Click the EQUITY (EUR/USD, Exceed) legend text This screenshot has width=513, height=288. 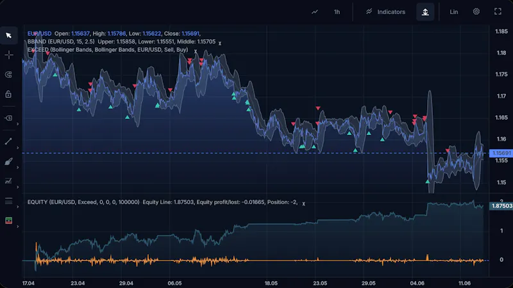83,202
